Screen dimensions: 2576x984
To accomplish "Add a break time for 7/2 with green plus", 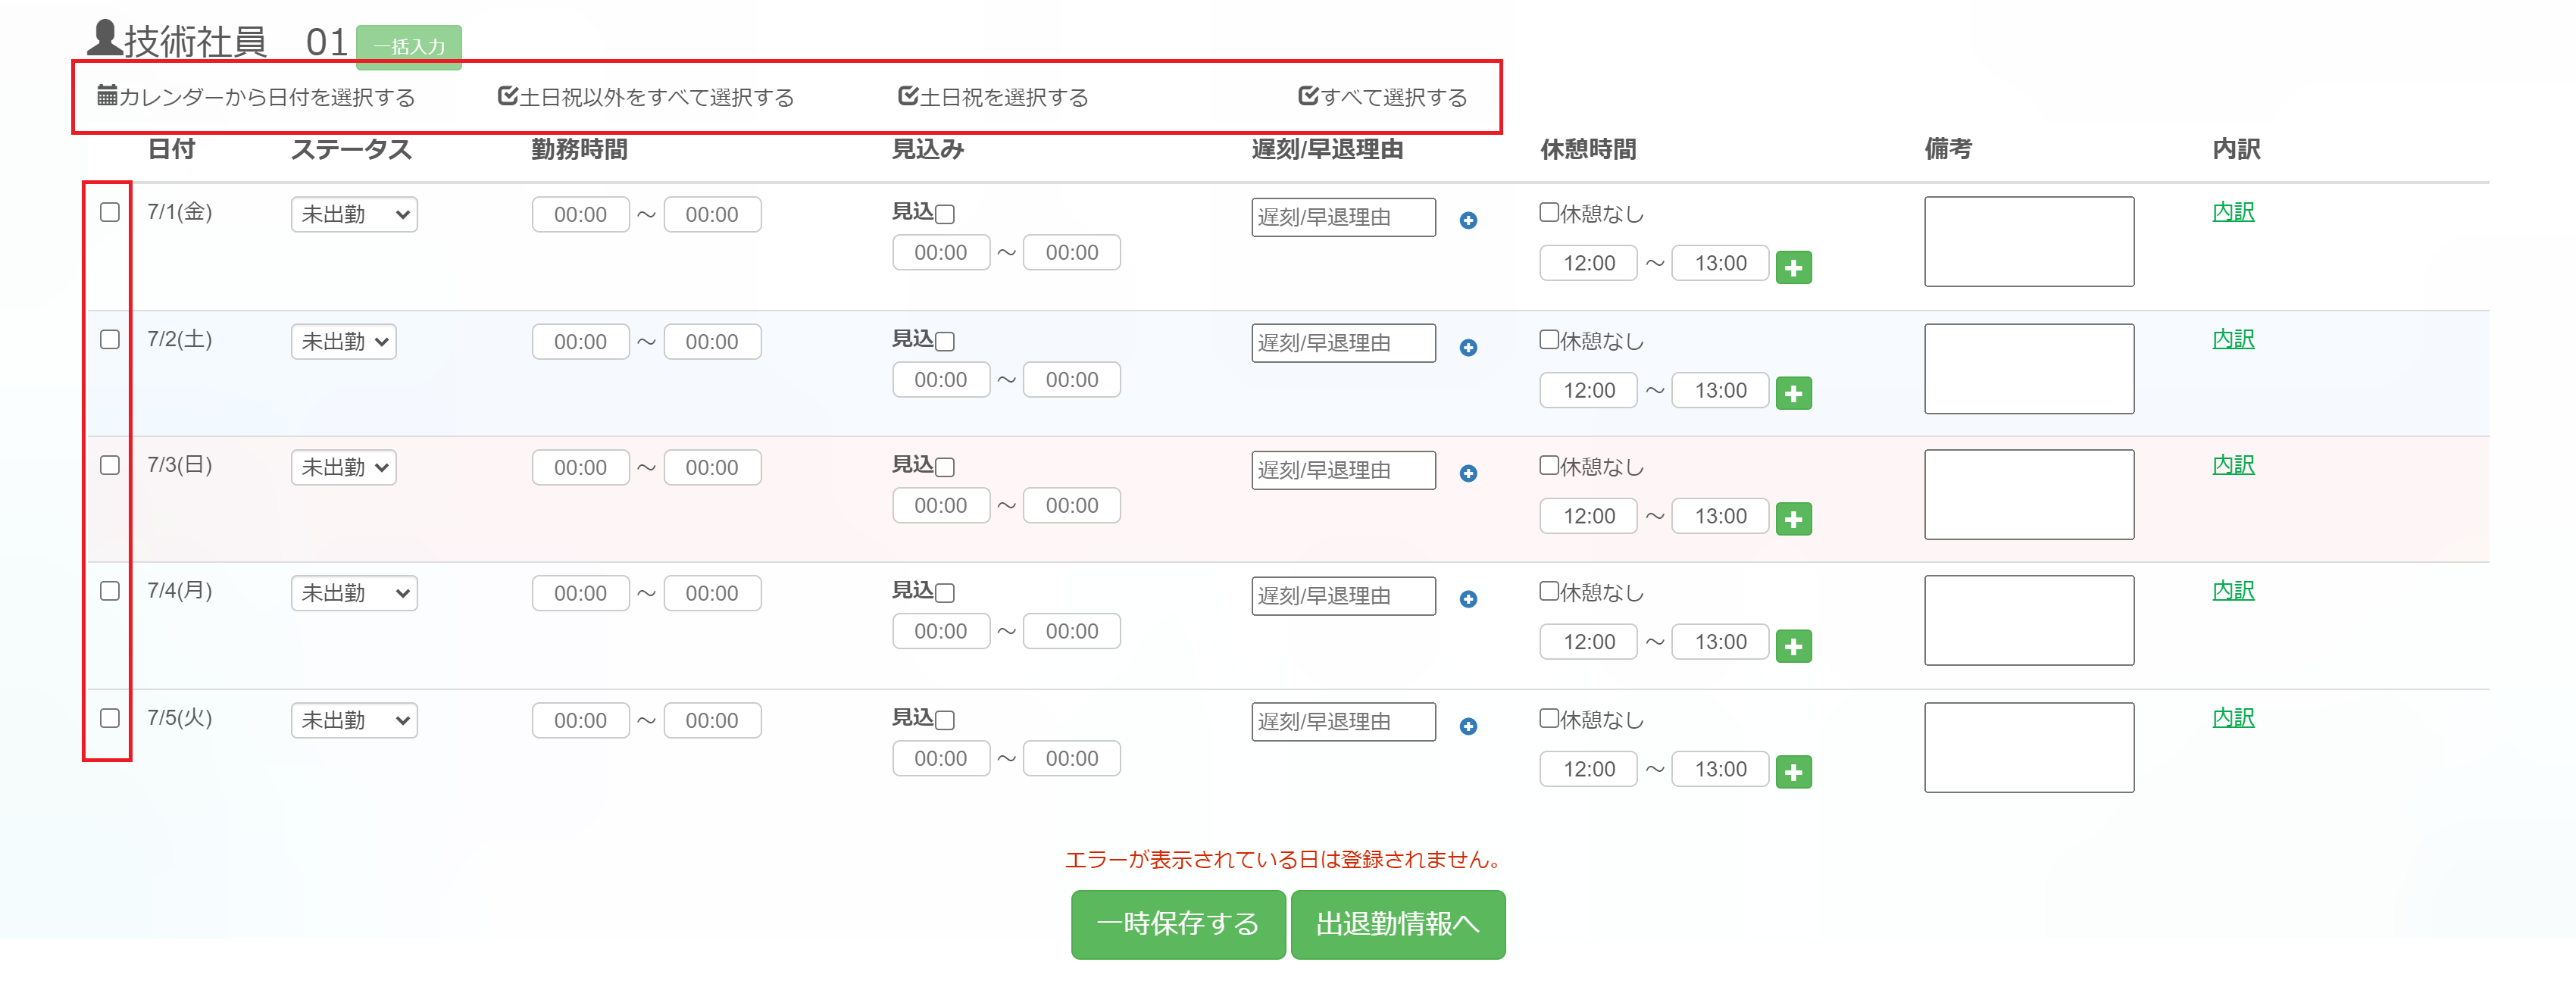I will click(x=1792, y=394).
